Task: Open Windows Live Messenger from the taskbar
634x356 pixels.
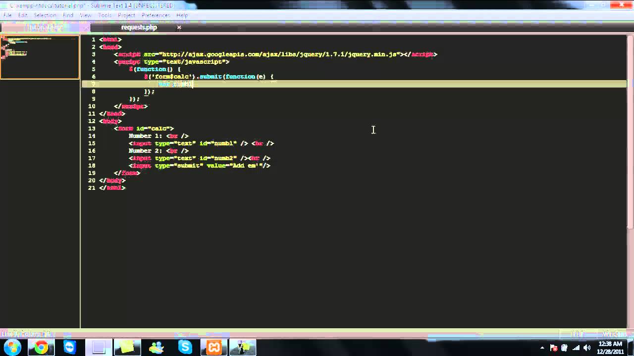Action: coord(156,347)
